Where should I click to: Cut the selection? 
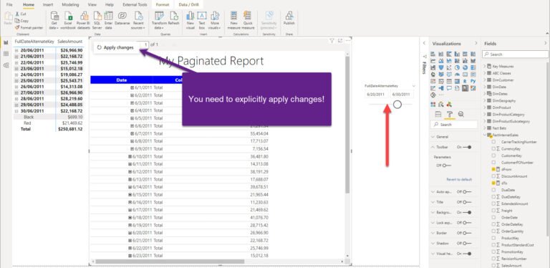point(21,14)
